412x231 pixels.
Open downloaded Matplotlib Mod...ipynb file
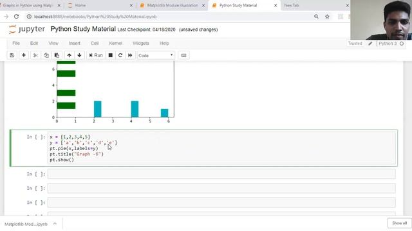26,224
